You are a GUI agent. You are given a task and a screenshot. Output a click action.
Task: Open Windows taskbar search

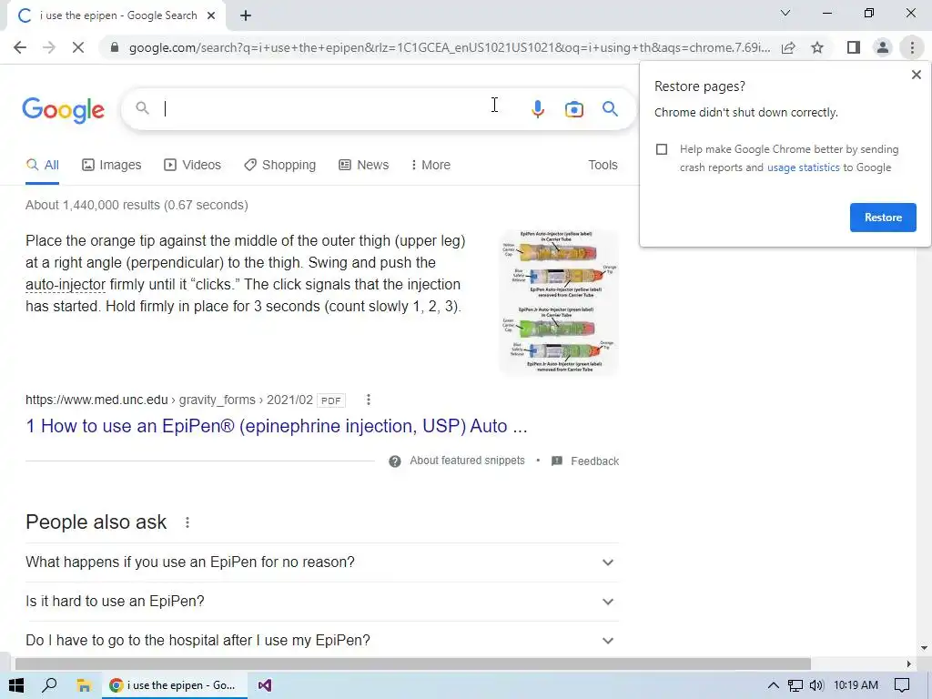click(x=49, y=685)
